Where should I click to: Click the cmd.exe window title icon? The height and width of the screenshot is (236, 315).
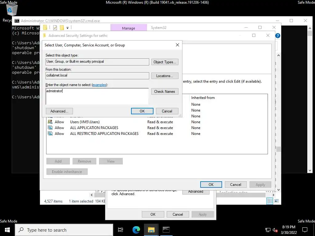pos(17,21)
